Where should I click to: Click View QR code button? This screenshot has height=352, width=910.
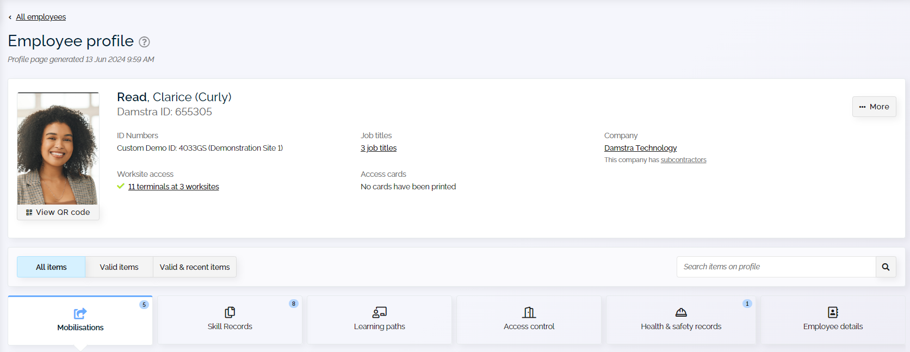58,212
